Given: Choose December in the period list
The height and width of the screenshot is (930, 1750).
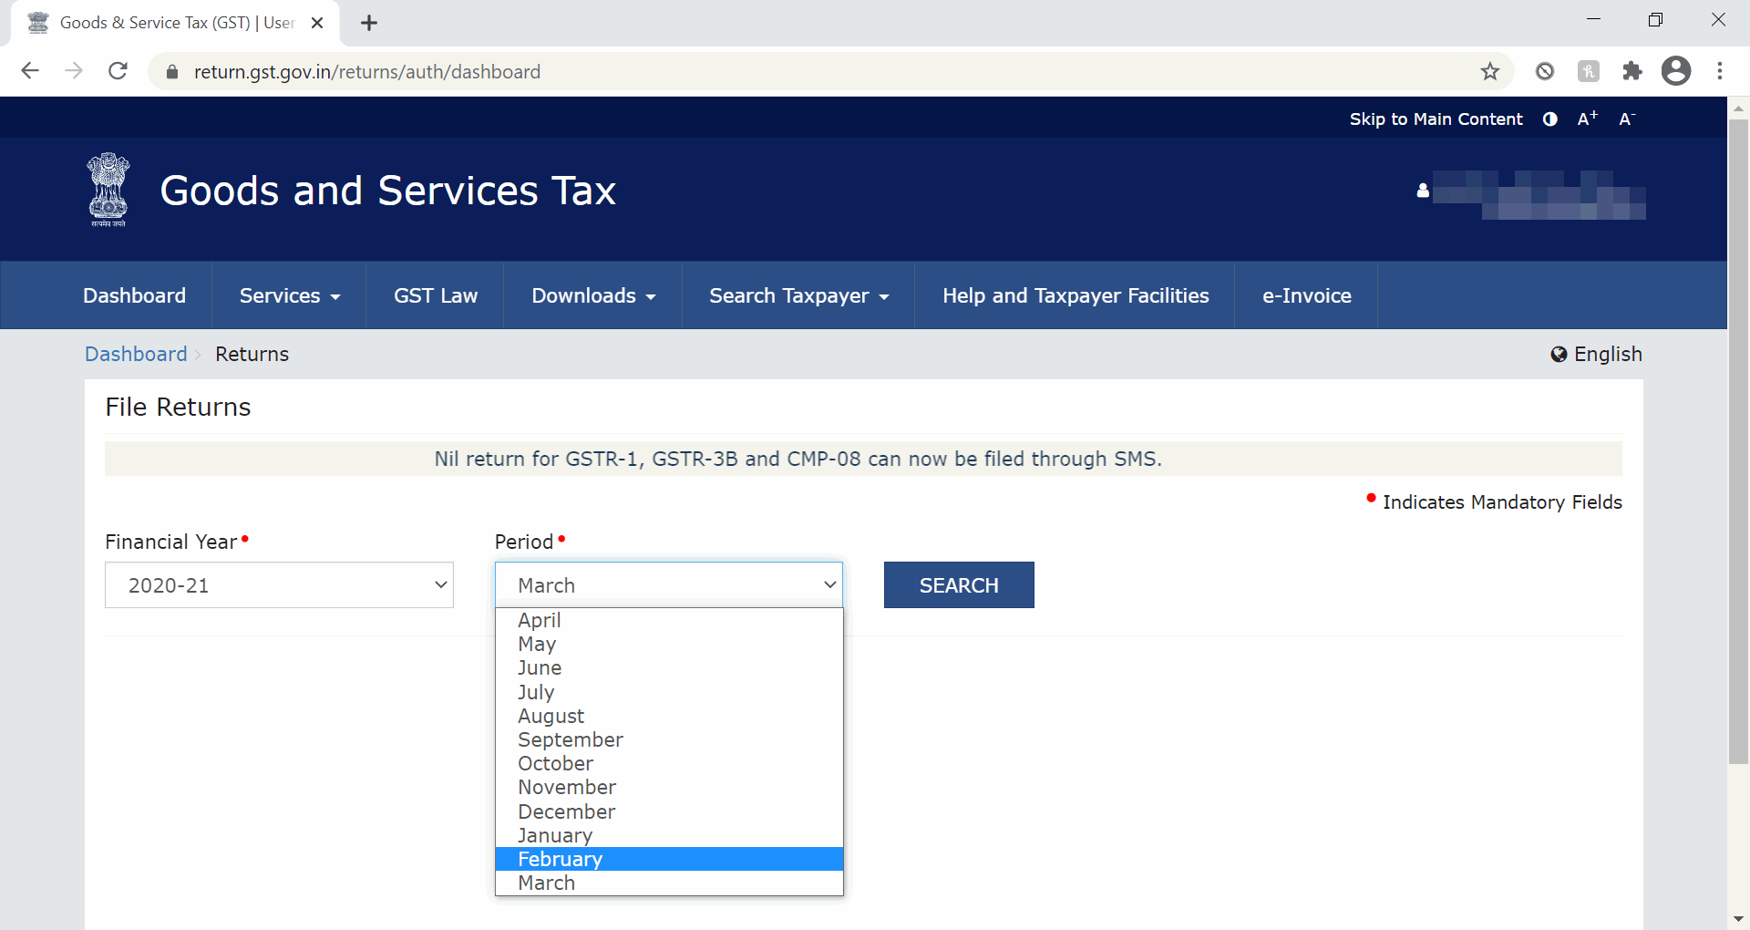Looking at the screenshot, I should coord(669,811).
